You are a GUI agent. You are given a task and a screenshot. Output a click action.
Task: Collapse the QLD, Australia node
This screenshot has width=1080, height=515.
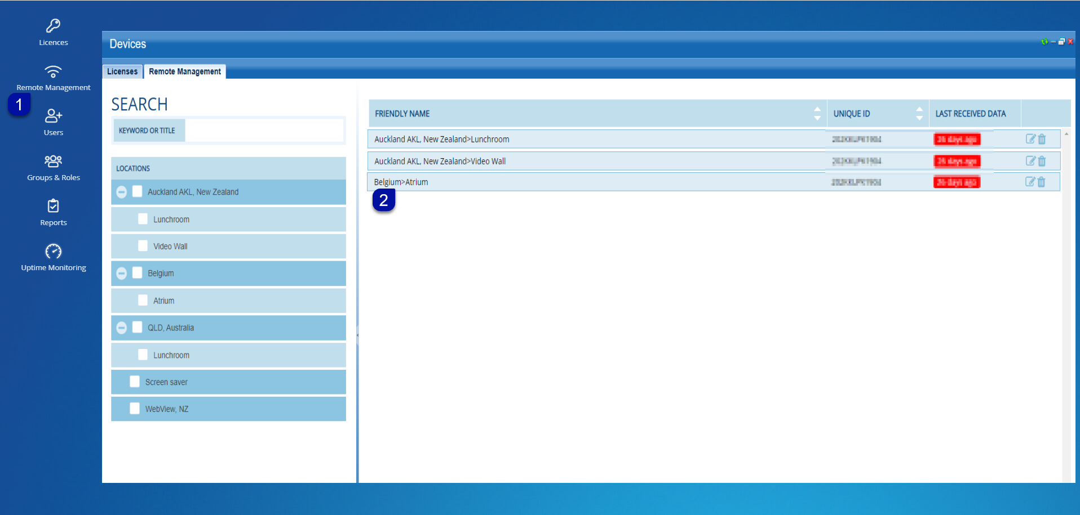pos(121,328)
